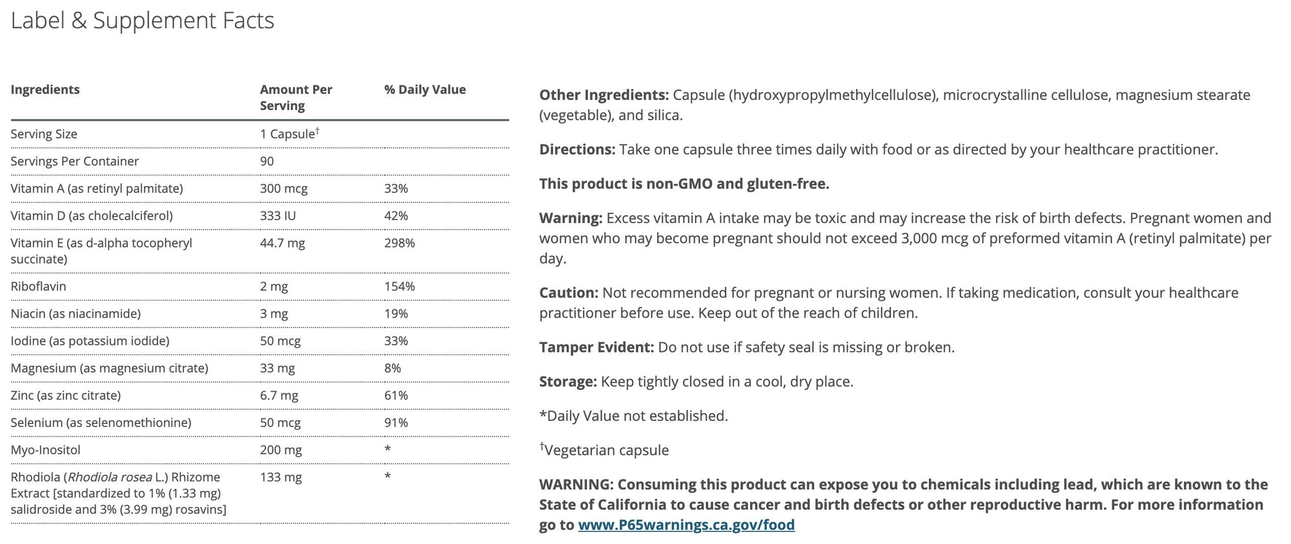Click the Servings Per Container value 90
Viewport: 1291px width, 544px height.
267,161
